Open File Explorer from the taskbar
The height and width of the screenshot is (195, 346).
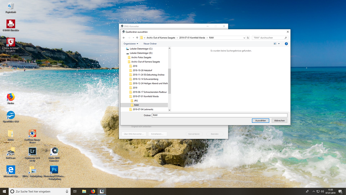point(84,191)
